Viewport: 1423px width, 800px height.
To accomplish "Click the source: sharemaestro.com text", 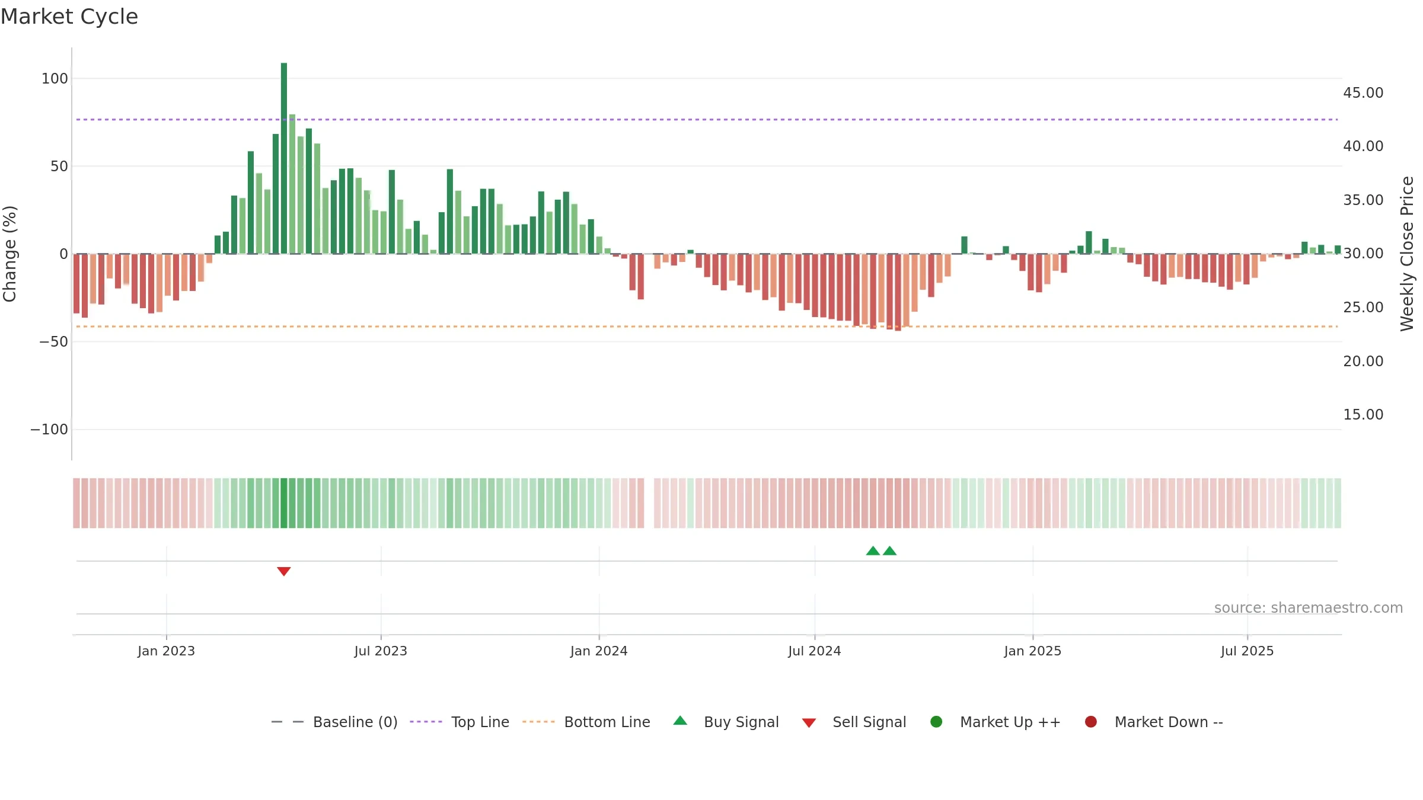I will tap(1309, 608).
